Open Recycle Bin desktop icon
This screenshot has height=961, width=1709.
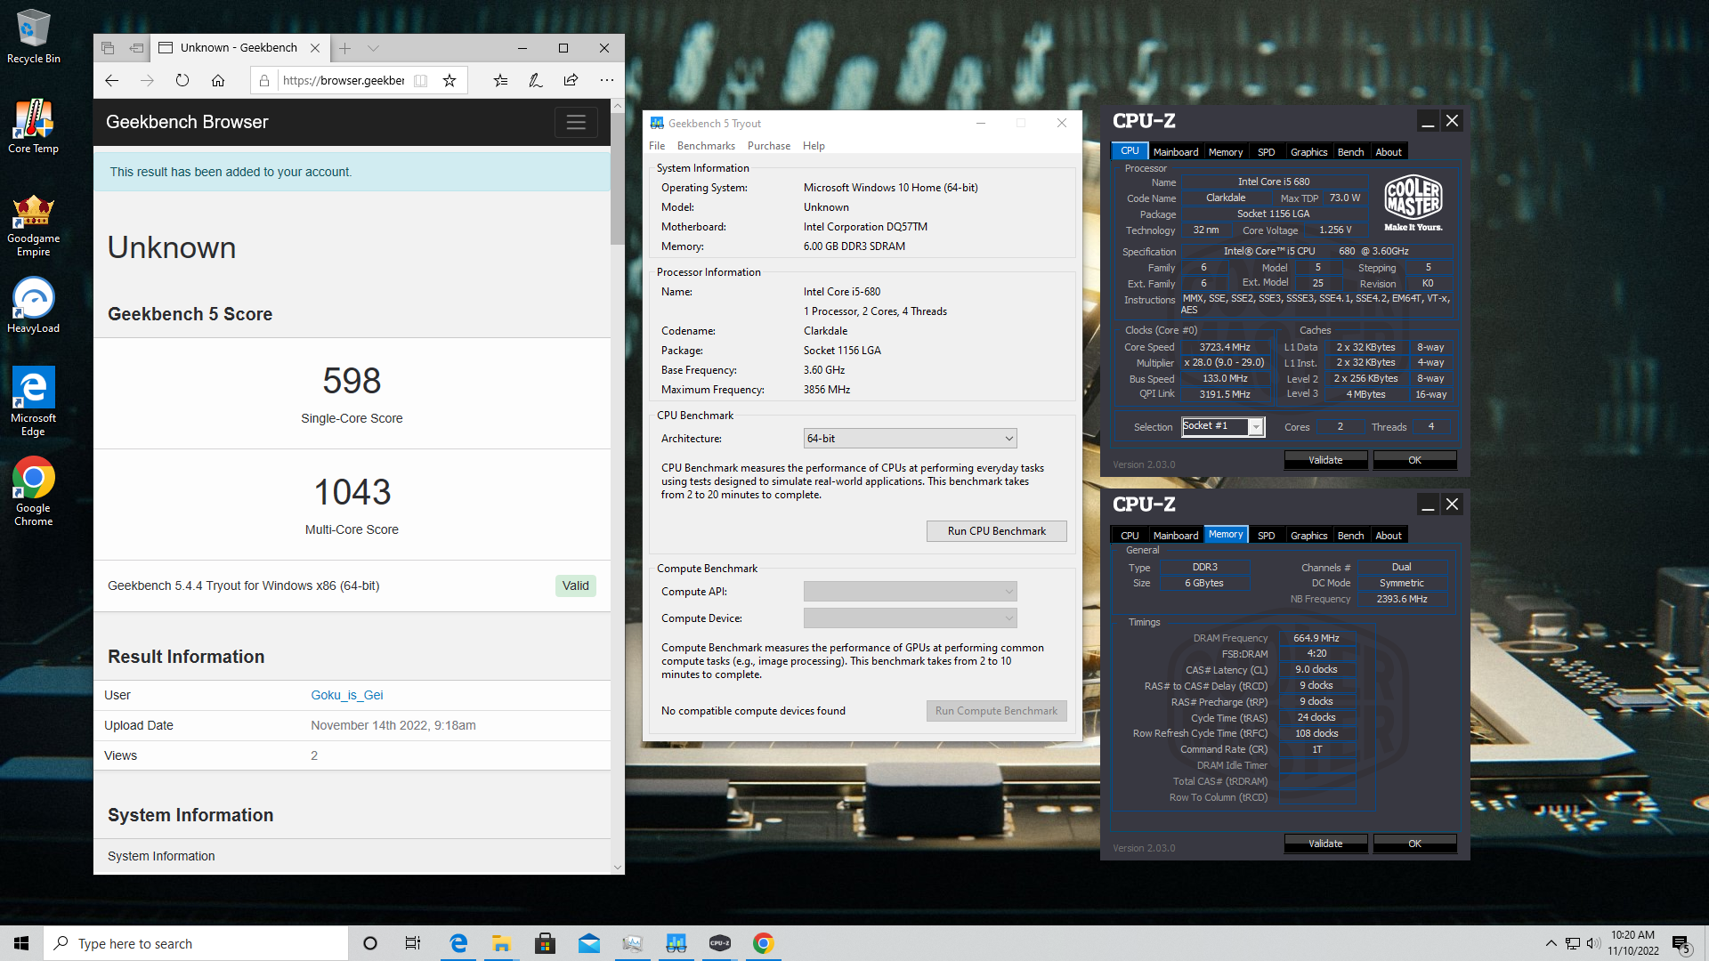(33, 36)
